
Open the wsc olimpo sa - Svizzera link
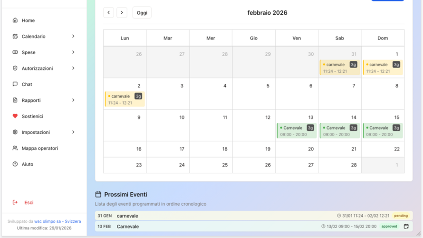tap(58, 221)
